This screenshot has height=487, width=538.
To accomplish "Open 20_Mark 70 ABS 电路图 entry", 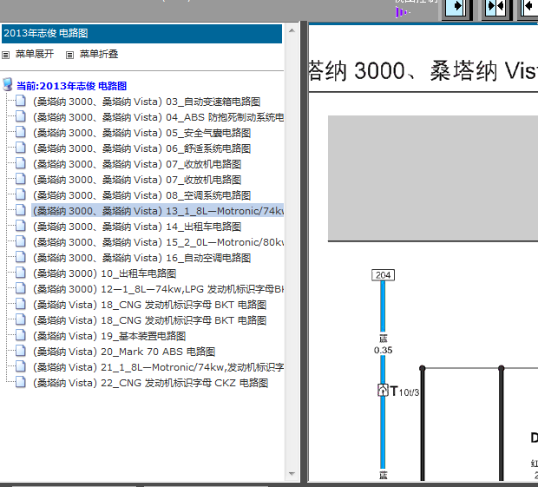I will click(124, 352).
